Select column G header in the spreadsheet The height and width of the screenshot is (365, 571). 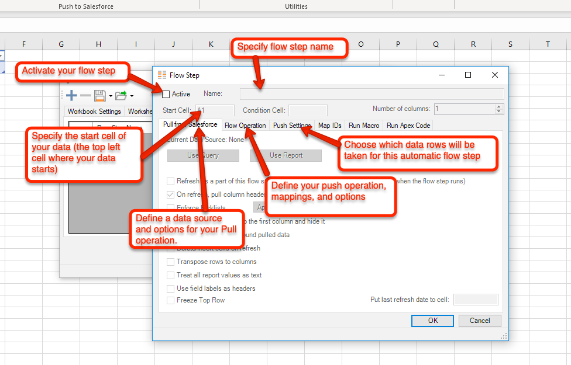(x=61, y=44)
